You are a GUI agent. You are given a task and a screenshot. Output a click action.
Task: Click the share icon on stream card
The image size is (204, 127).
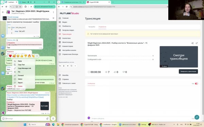click(192, 43)
